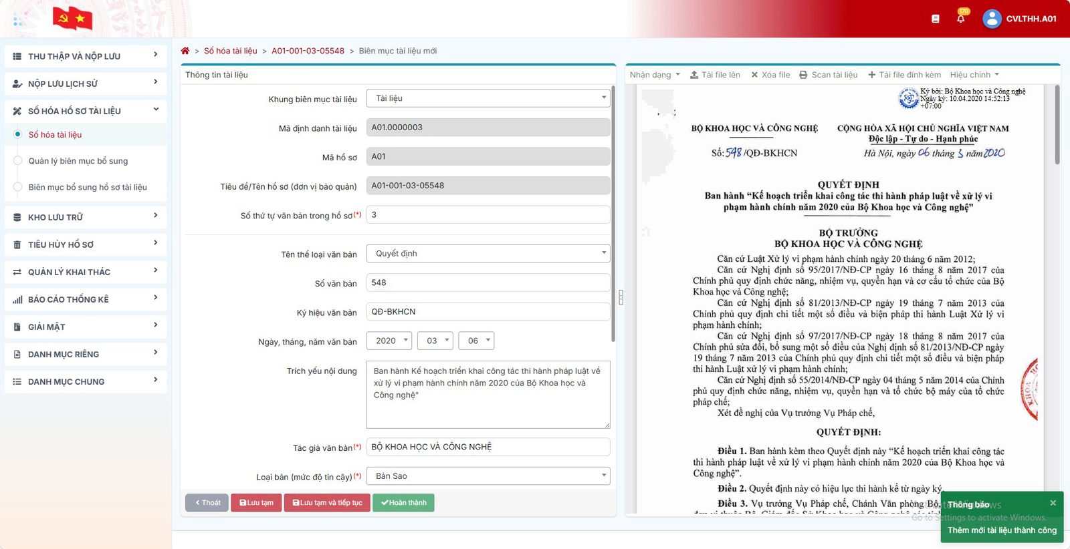Click the Lưu tạm button

click(256, 503)
